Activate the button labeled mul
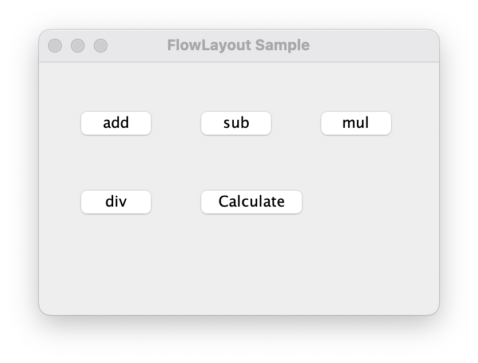478x363 pixels. coord(356,123)
